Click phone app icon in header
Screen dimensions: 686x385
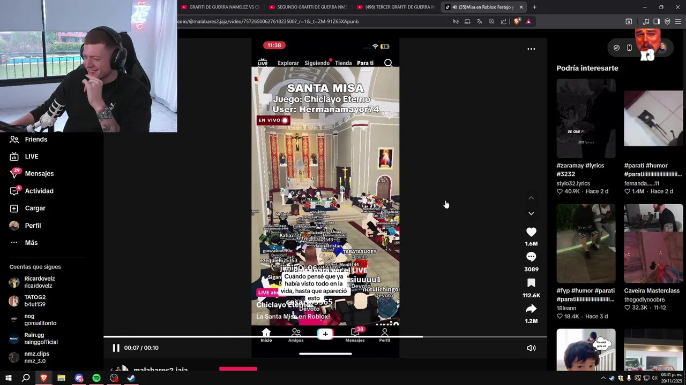(x=629, y=48)
